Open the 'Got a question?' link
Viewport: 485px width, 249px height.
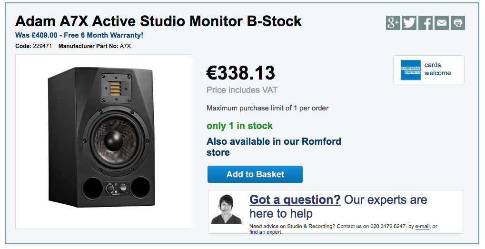[x=295, y=199]
